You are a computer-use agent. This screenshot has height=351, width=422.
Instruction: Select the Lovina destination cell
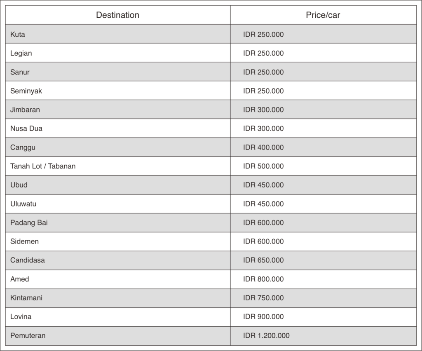coord(21,317)
